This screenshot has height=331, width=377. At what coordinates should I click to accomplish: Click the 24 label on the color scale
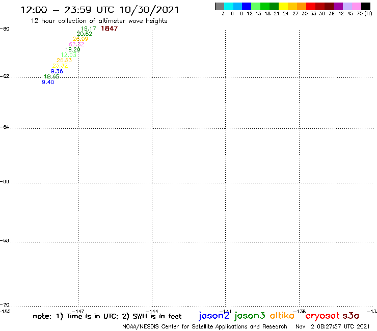click(286, 14)
